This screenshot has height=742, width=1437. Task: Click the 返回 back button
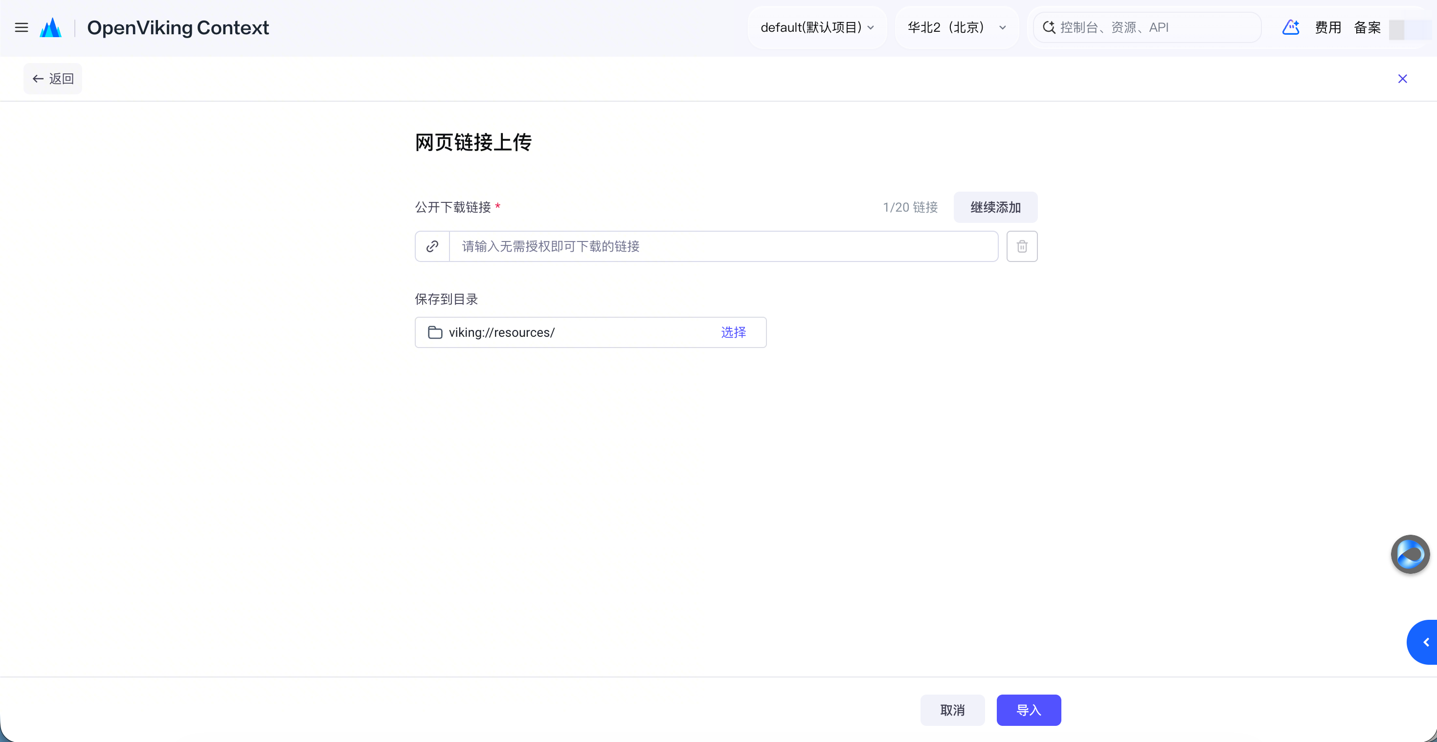(53, 79)
